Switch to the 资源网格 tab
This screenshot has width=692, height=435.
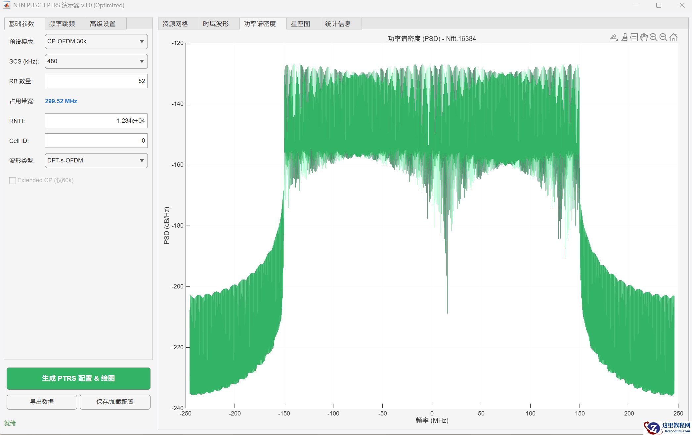(x=175, y=24)
